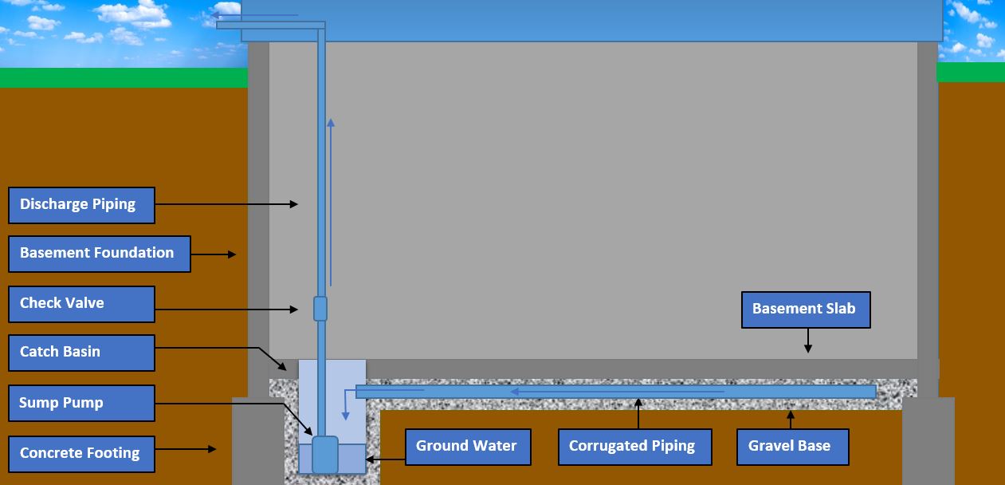The image size is (1005, 485).
Task: Select the Basement Slab label
Action: click(x=805, y=310)
